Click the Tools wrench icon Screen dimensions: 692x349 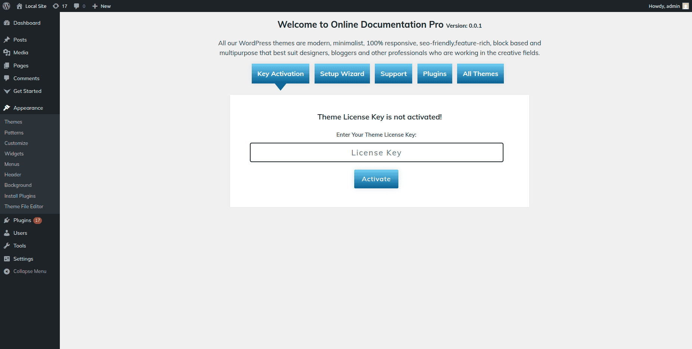tap(7, 246)
